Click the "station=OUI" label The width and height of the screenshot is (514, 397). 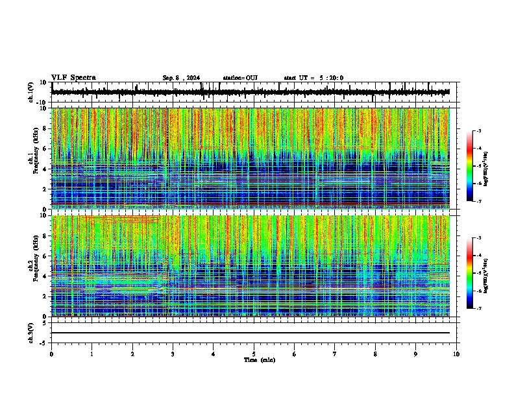click(x=240, y=78)
